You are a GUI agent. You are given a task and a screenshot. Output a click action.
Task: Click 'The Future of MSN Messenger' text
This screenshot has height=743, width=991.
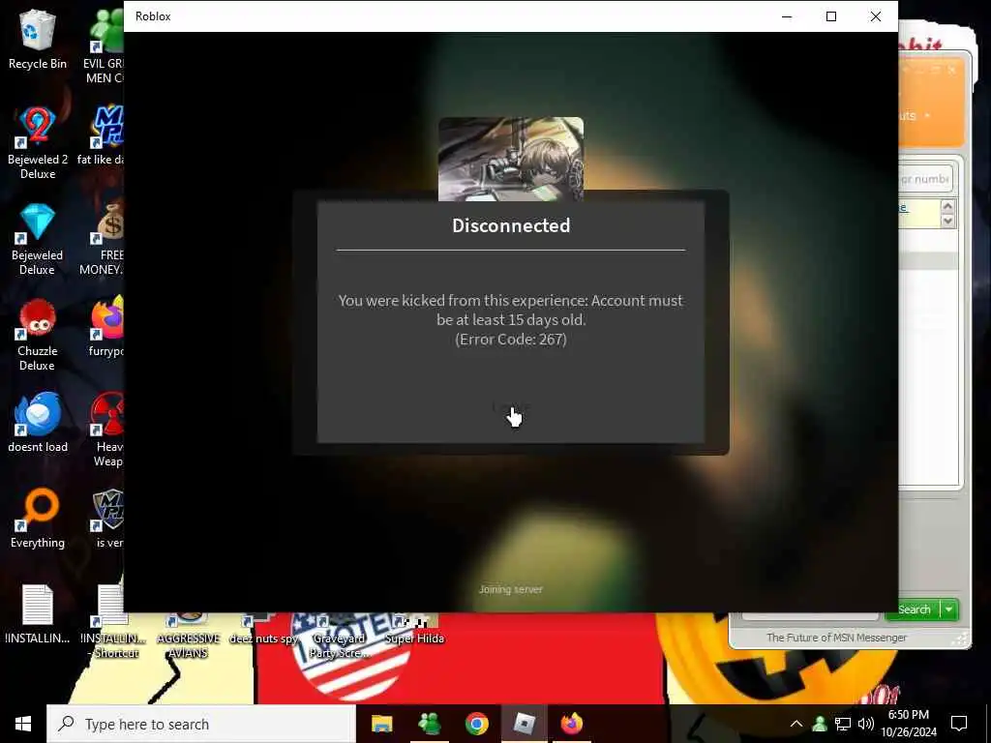836,638
